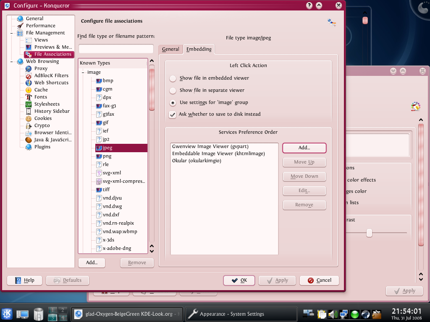The width and height of the screenshot is (430, 322).
Task: Click the Known Types list scroll-up arrow
Action: pyautogui.click(x=152, y=60)
